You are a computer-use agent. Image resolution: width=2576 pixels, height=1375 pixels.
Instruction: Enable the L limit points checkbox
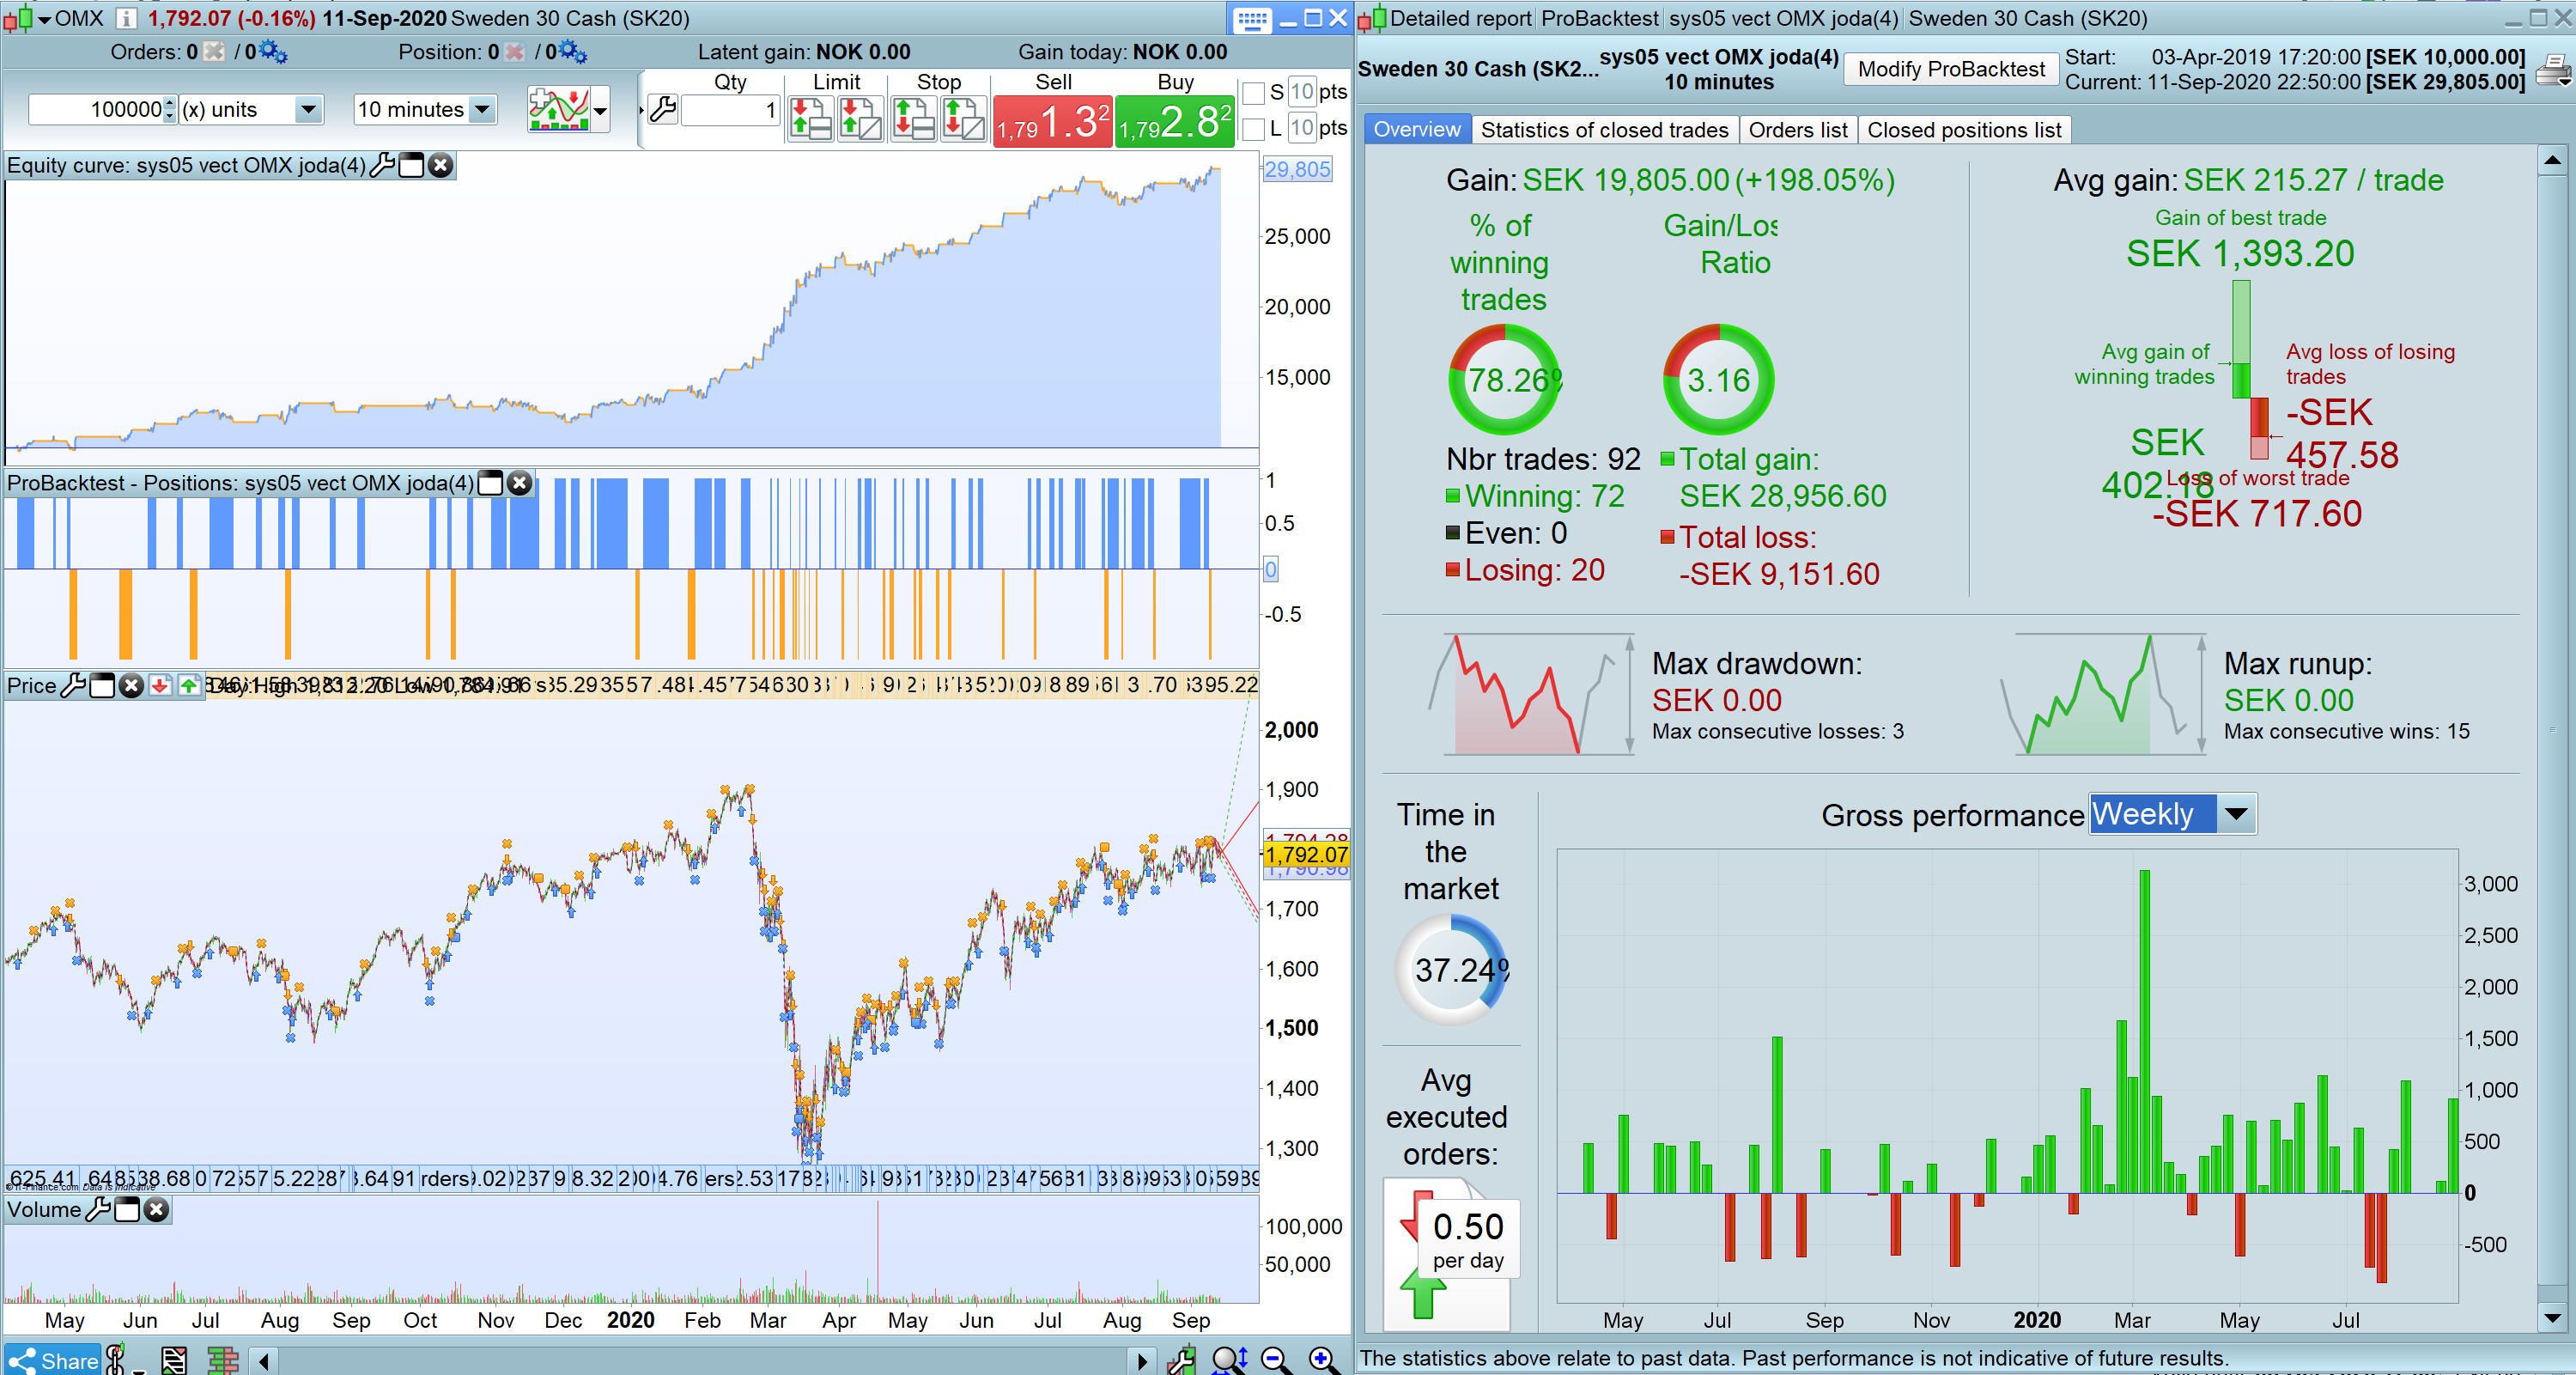(x=1253, y=128)
